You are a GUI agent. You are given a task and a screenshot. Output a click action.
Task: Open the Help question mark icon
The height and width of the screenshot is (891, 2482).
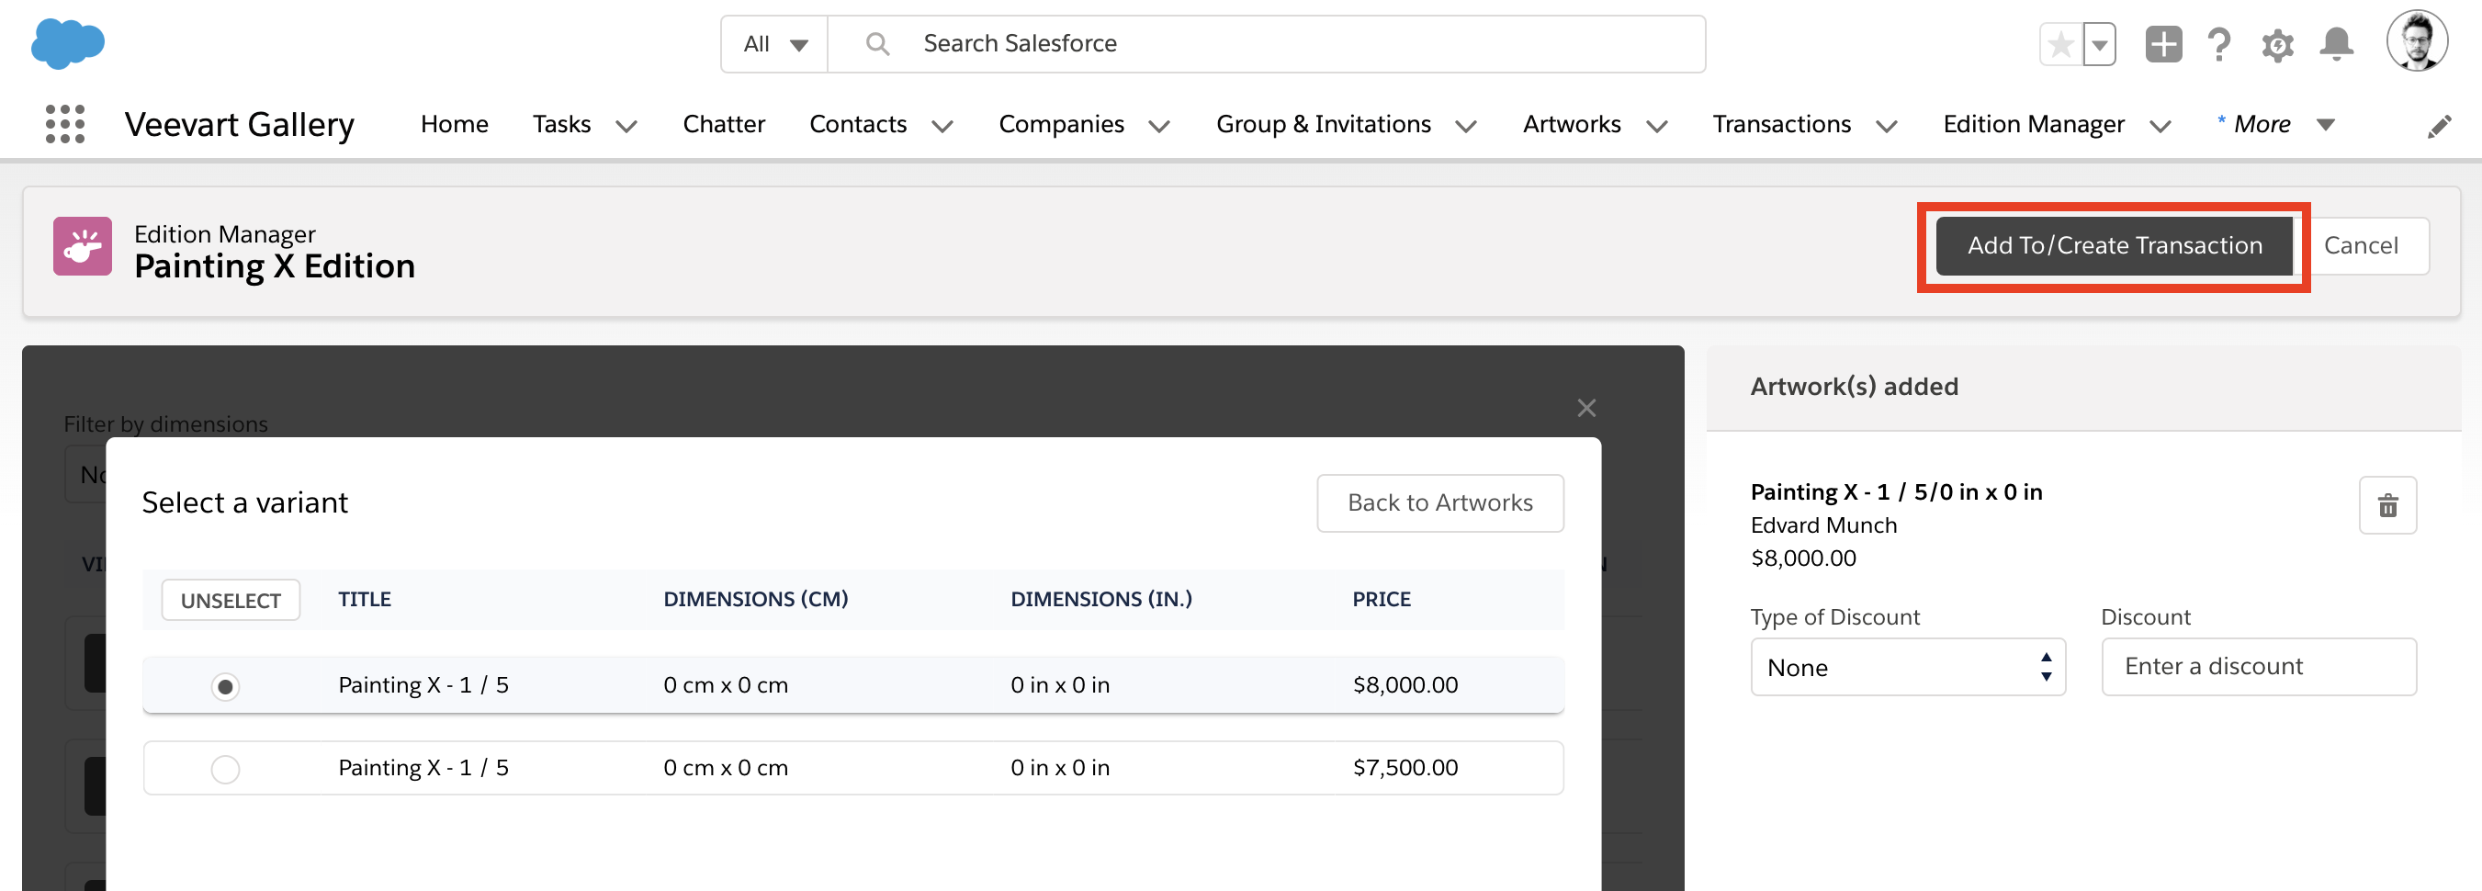pyautogui.click(x=2219, y=43)
